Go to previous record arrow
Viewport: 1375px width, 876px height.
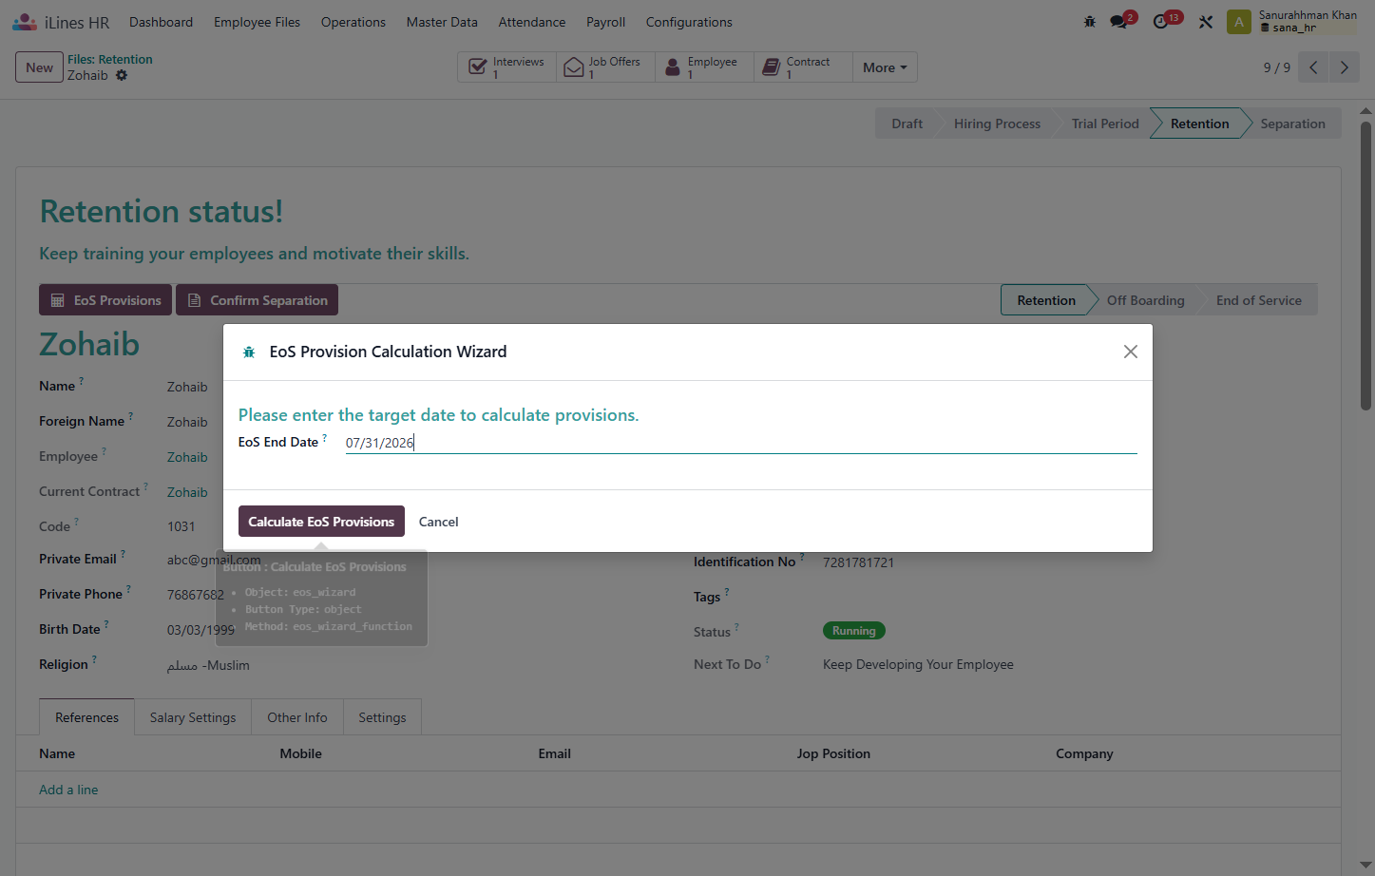point(1313,67)
